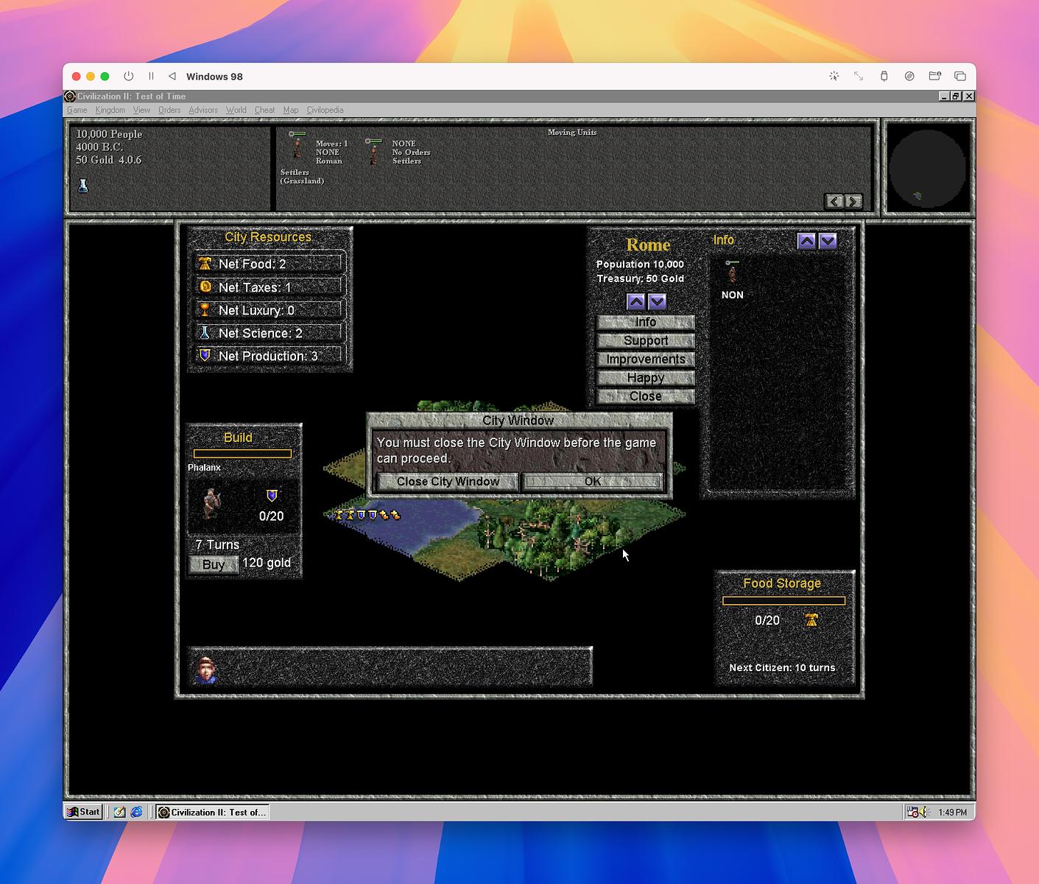
Task: Click the VM disc drive icon
Action: pos(909,76)
